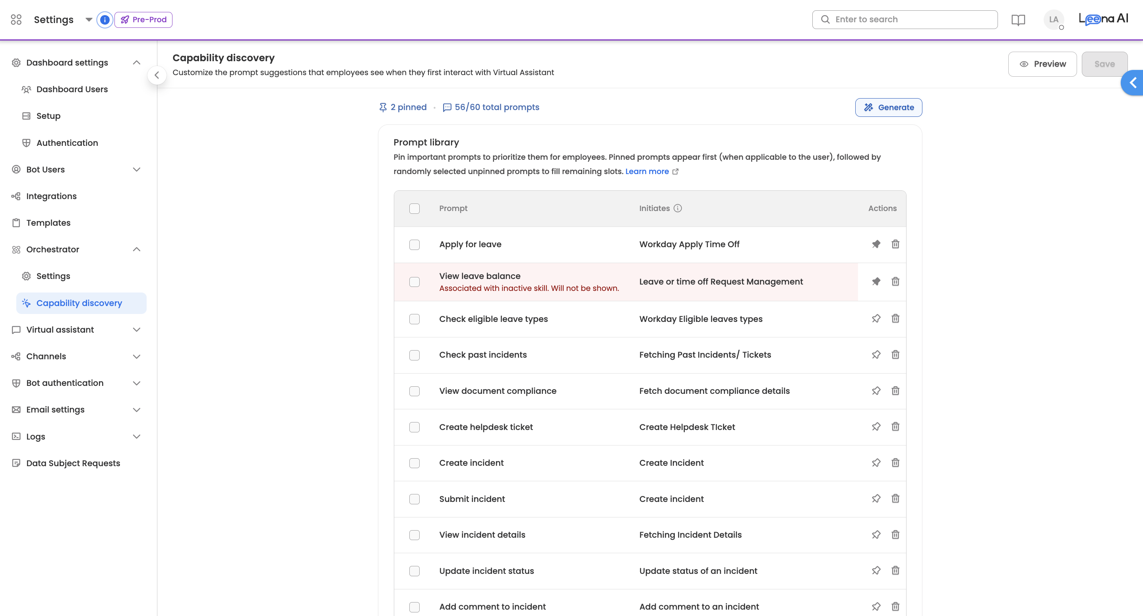Open the apps grid icon
The height and width of the screenshot is (616, 1143).
(16, 19)
